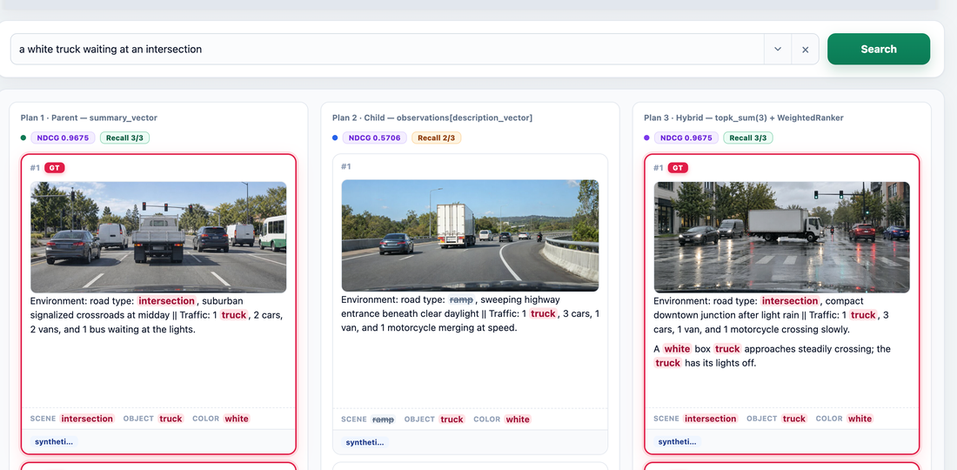This screenshot has height=470, width=957.
Task: Click Plan 1 SCENE intersection tag
Action: 87,419
